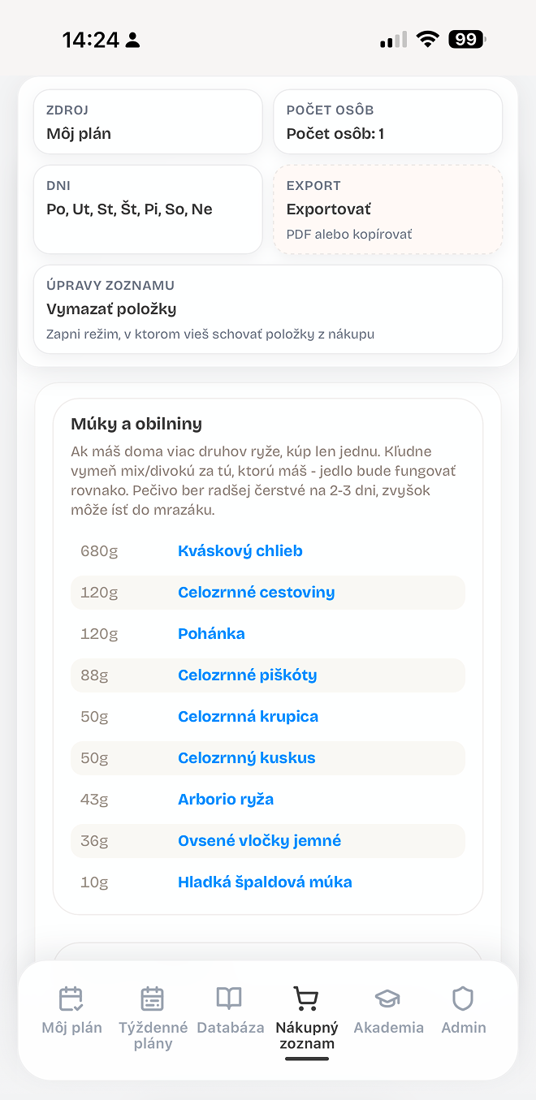
Task: Click the Exportovať PDF alebo kopírovať card
Action: click(x=388, y=209)
